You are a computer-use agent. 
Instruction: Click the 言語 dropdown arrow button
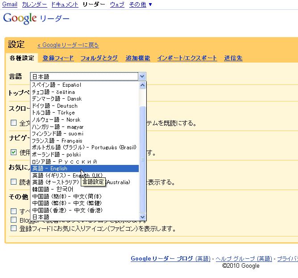pyautogui.click(x=142, y=76)
